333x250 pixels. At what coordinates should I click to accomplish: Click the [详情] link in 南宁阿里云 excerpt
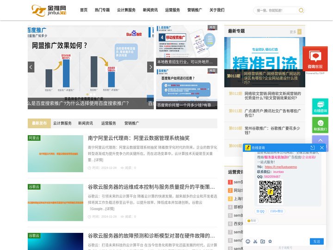click(x=98, y=160)
